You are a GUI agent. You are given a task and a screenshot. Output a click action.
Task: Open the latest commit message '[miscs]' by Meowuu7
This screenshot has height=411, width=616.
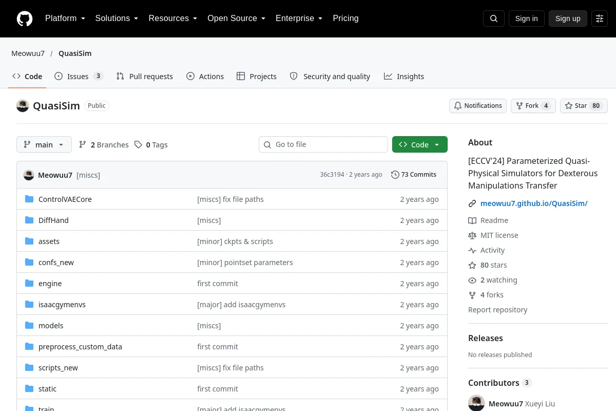tap(88, 175)
